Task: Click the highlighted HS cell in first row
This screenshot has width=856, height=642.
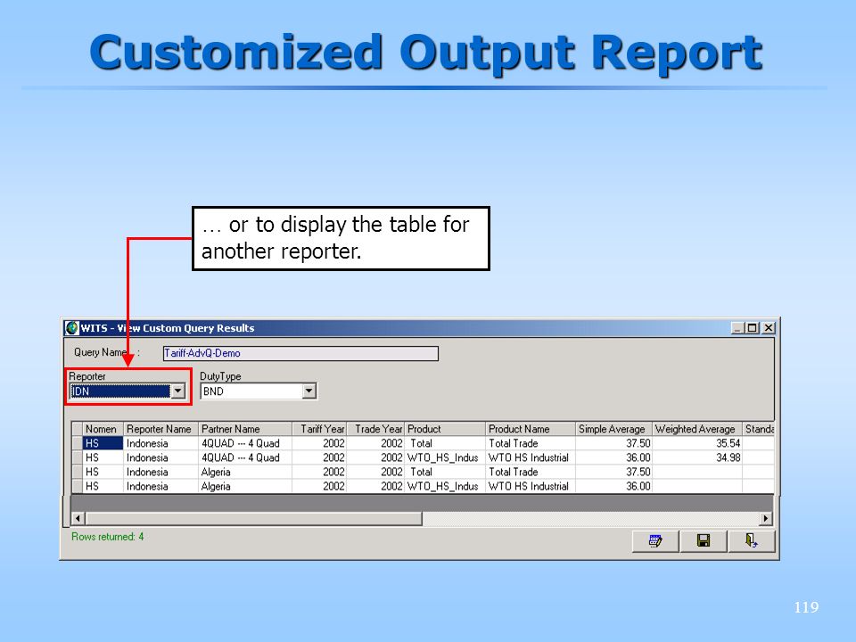Action: click(x=103, y=443)
